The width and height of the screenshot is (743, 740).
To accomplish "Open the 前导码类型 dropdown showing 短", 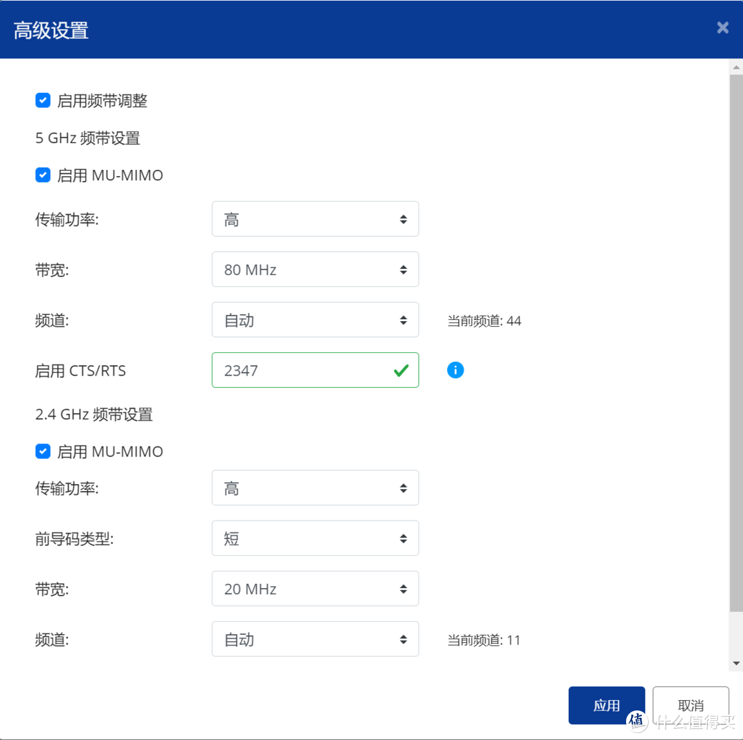I will (x=315, y=538).
